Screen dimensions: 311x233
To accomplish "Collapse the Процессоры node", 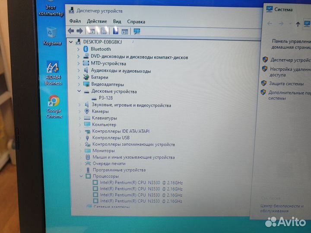I will pyautogui.click(x=81, y=176).
